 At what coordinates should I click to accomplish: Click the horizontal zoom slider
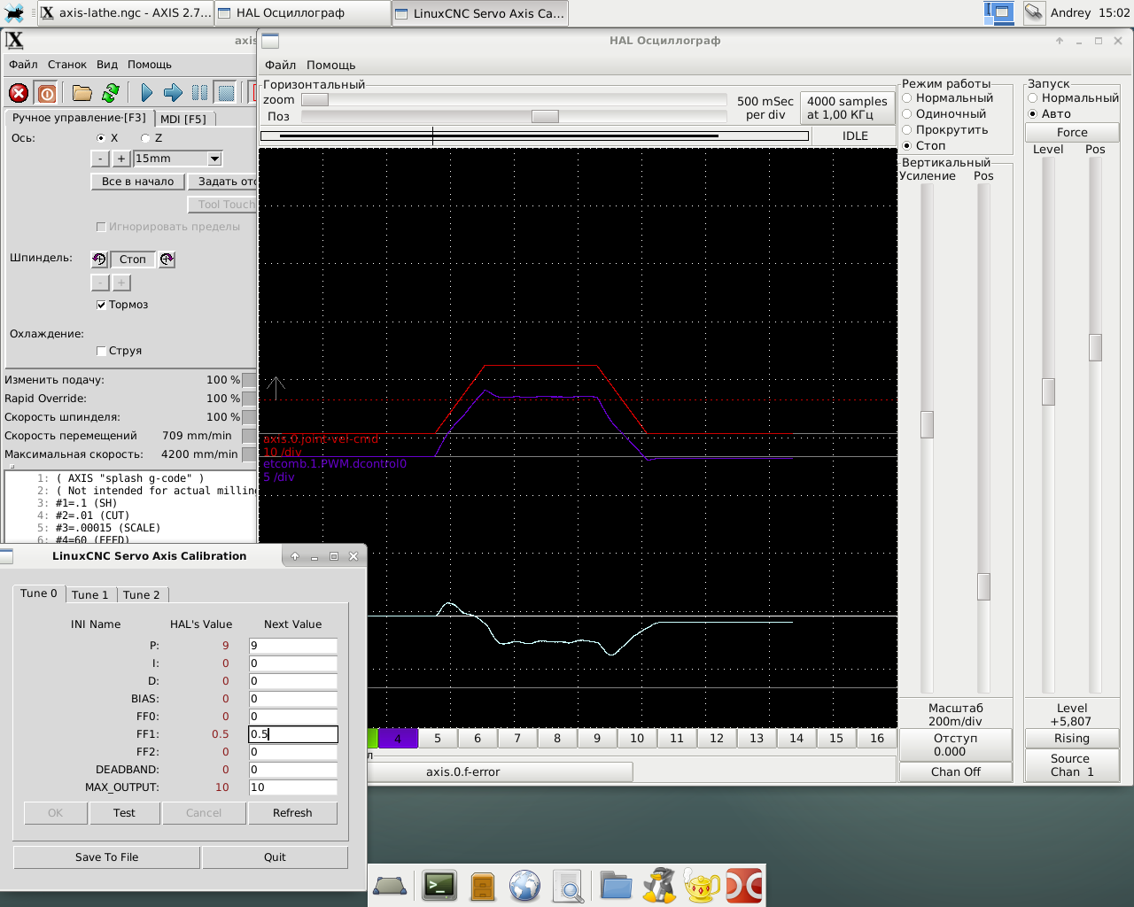315,100
